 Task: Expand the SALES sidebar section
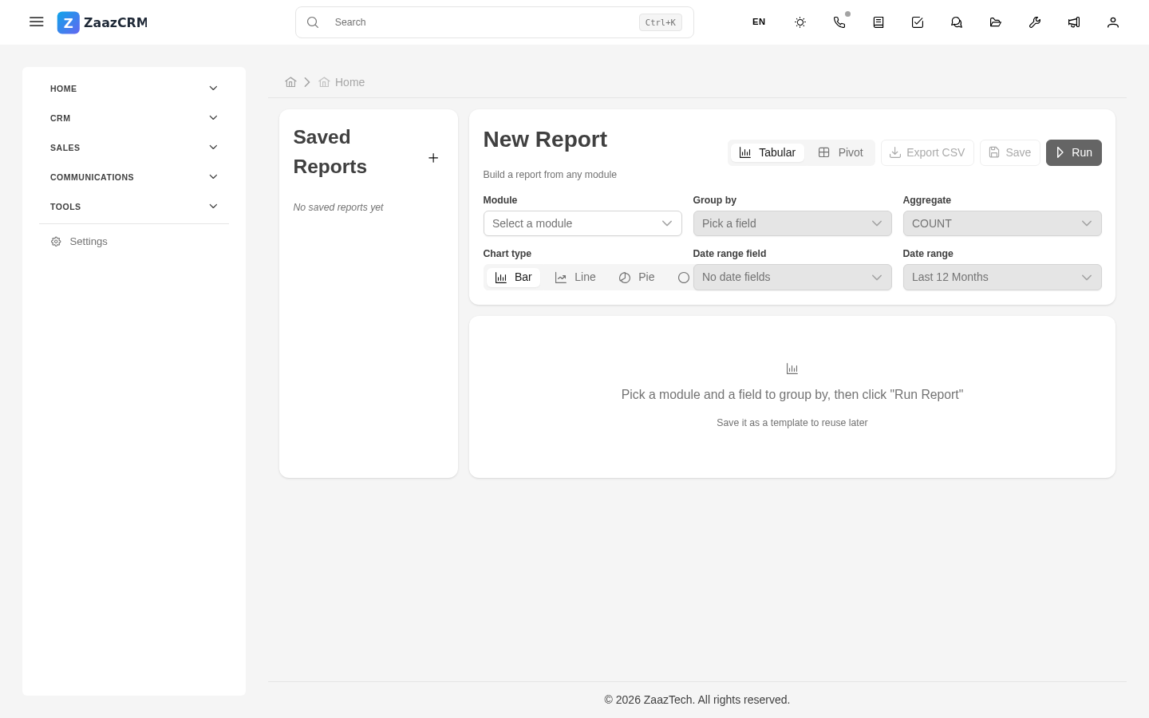(x=134, y=148)
